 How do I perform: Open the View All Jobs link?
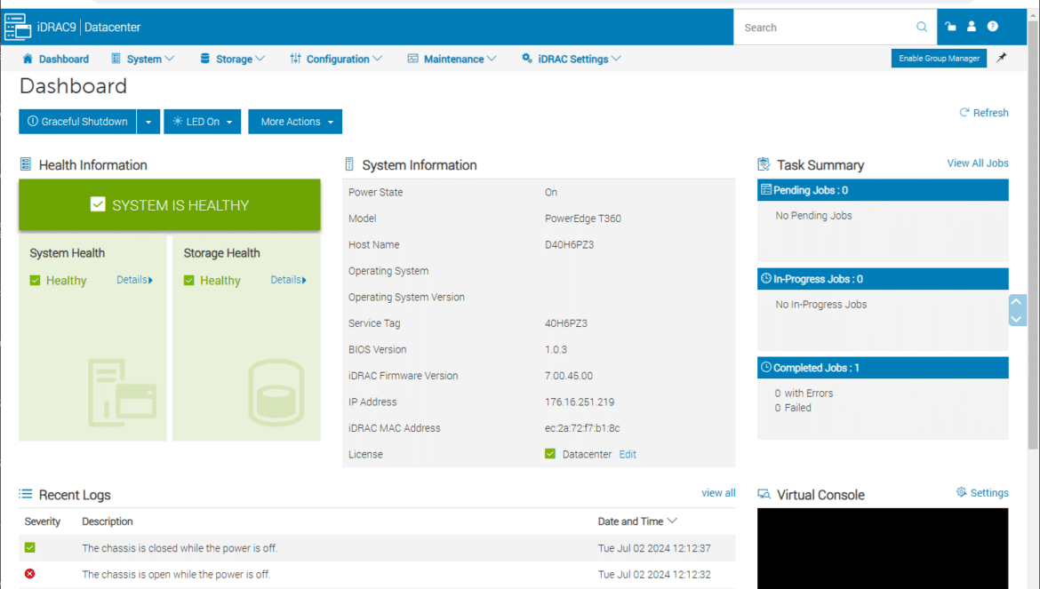pos(978,163)
